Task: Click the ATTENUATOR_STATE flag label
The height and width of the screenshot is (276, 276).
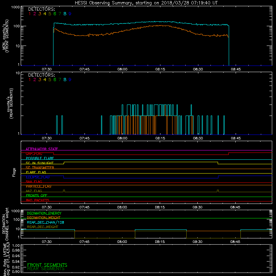Action: pyautogui.click(x=42, y=149)
